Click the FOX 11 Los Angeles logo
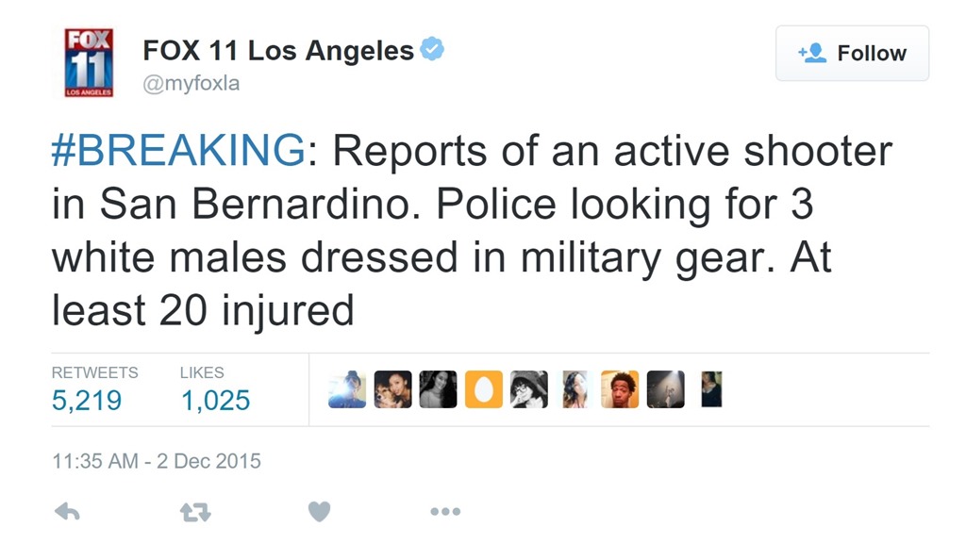The height and width of the screenshot is (544, 966). 89,62
